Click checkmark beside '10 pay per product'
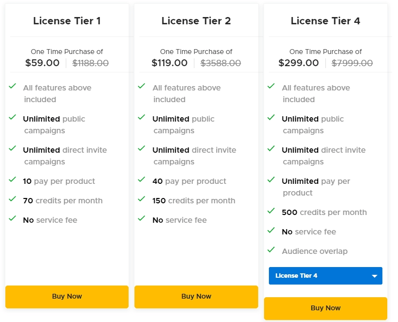Image resolution: width=398 pixels, height=322 pixels. 13,179
